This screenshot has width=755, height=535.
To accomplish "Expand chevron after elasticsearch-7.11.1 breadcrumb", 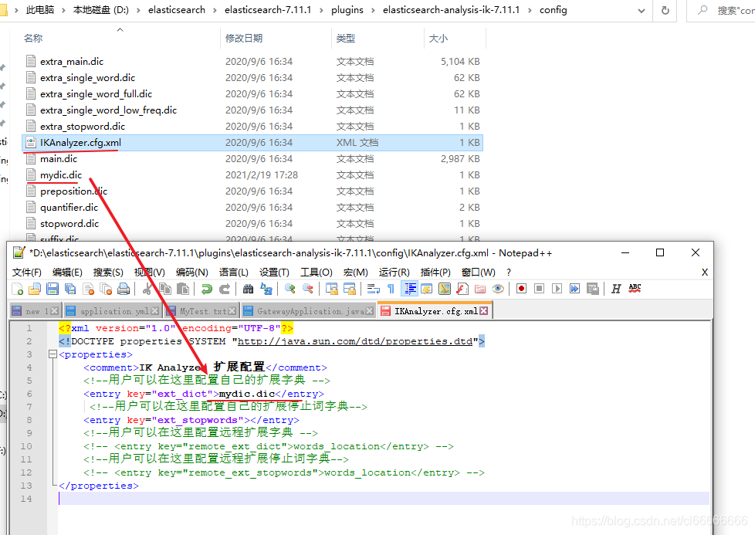I will coord(320,11).
